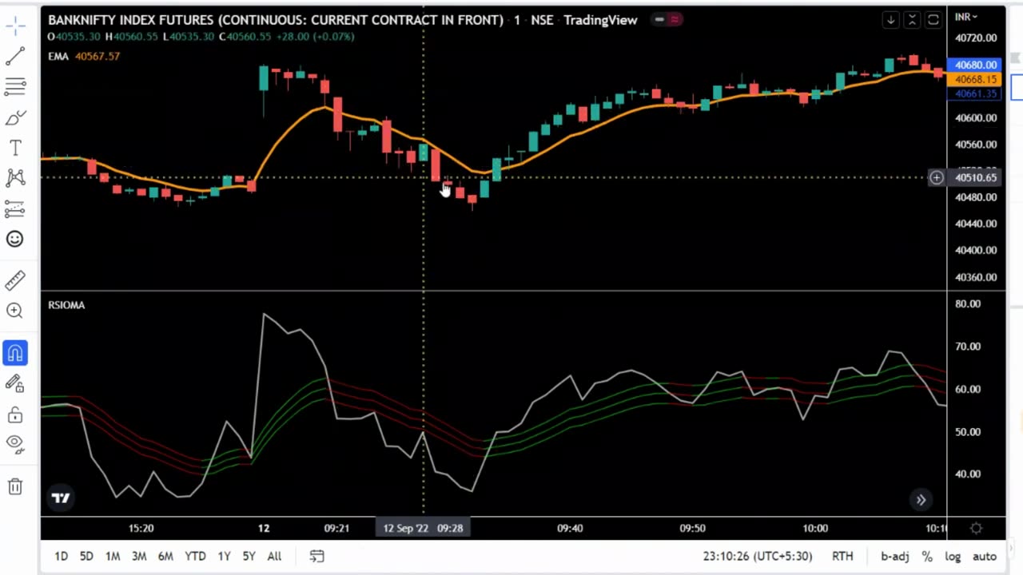Click the plus icon on price axis

click(x=936, y=177)
